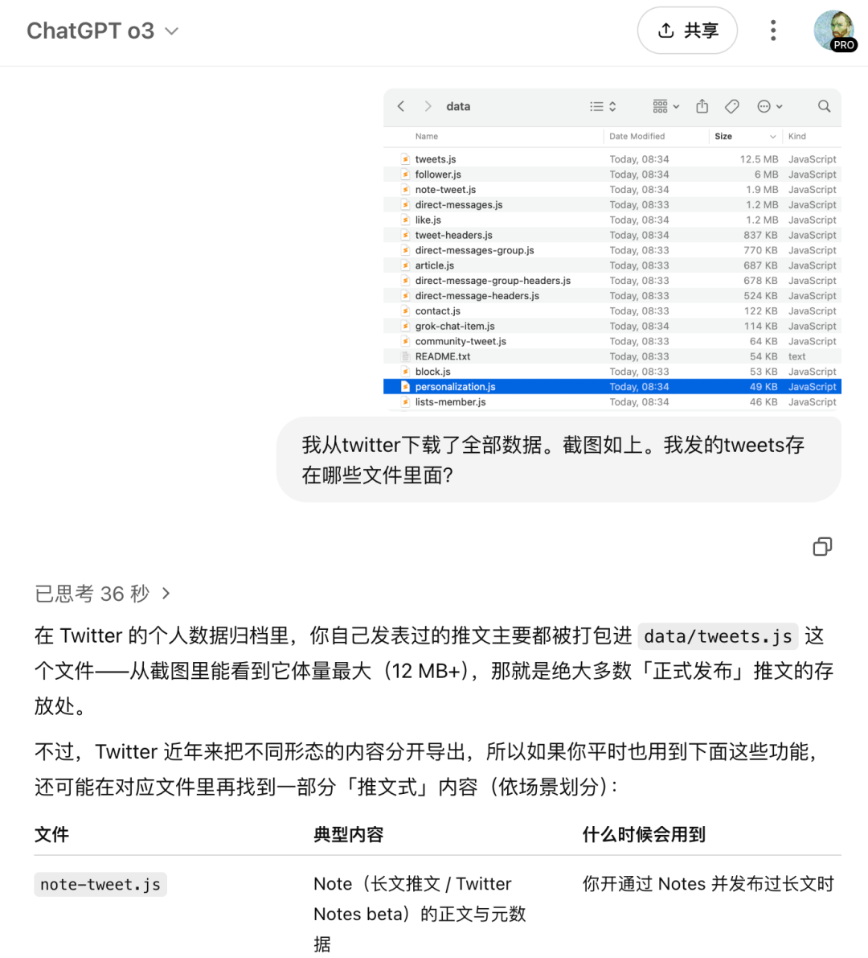Click the highlighted personalization.js row

coord(612,387)
